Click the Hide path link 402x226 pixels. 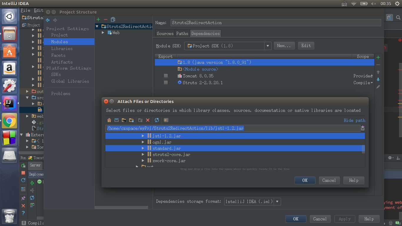click(x=354, y=120)
